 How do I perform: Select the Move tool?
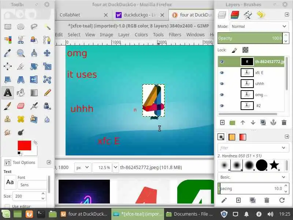pyautogui.click(x=47, y=53)
